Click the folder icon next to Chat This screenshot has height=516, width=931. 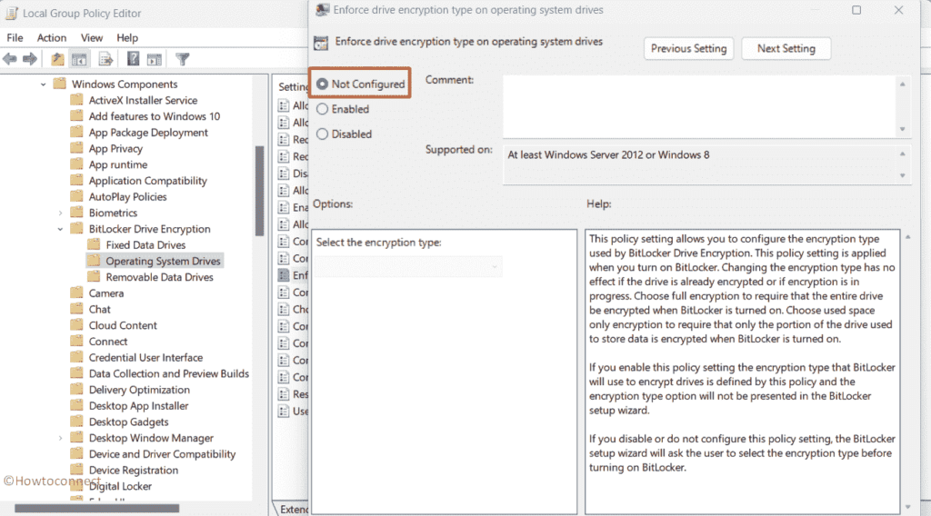pyautogui.click(x=76, y=309)
